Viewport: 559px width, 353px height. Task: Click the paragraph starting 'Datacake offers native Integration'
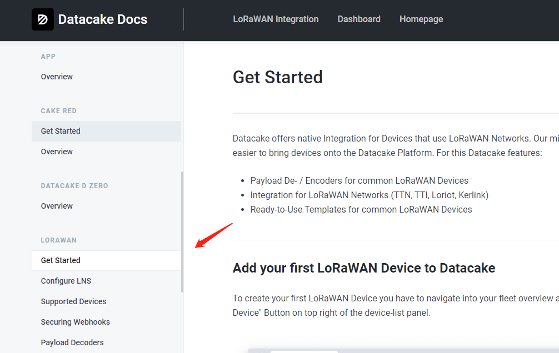[396, 145]
